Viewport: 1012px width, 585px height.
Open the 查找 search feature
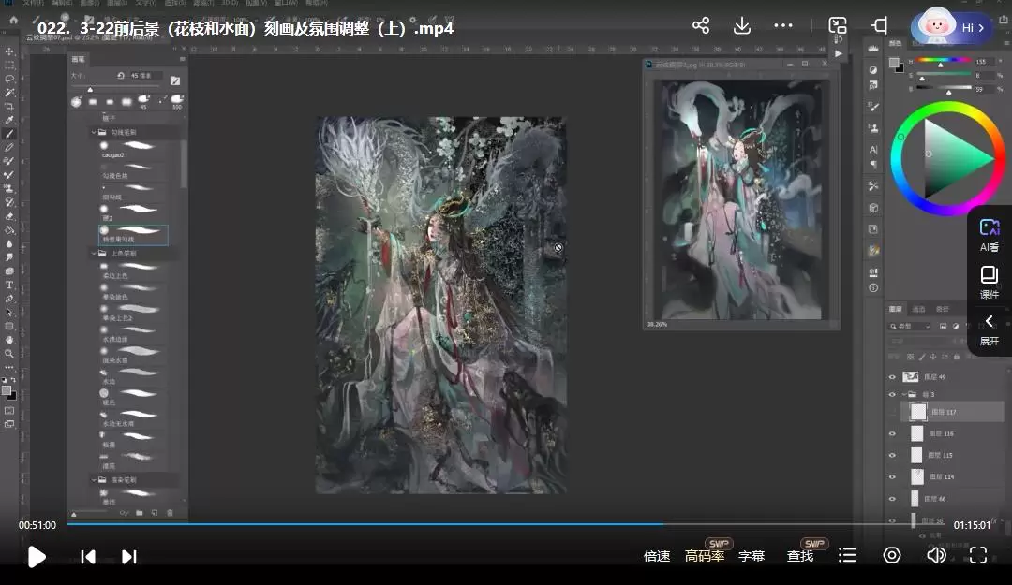tap(800, 556)
